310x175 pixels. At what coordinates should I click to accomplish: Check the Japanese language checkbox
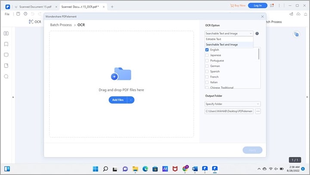(207, 55)
